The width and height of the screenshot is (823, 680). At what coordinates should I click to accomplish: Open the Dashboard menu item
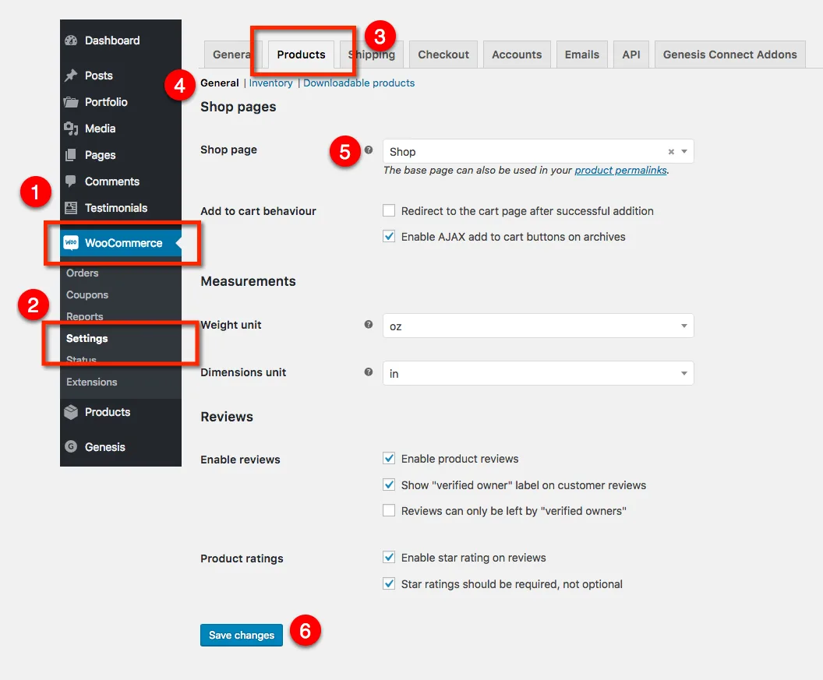tap(121, 41)
